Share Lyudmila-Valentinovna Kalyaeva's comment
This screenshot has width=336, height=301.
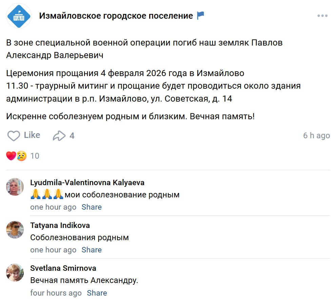(x=92, y=207)
